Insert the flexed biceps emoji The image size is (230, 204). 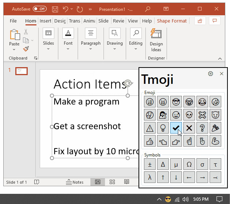coord(215,141)
